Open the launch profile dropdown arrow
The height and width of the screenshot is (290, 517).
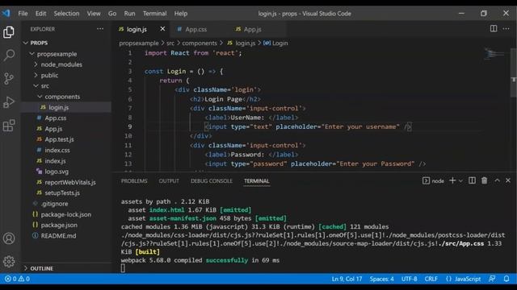[x=460, y=180]
